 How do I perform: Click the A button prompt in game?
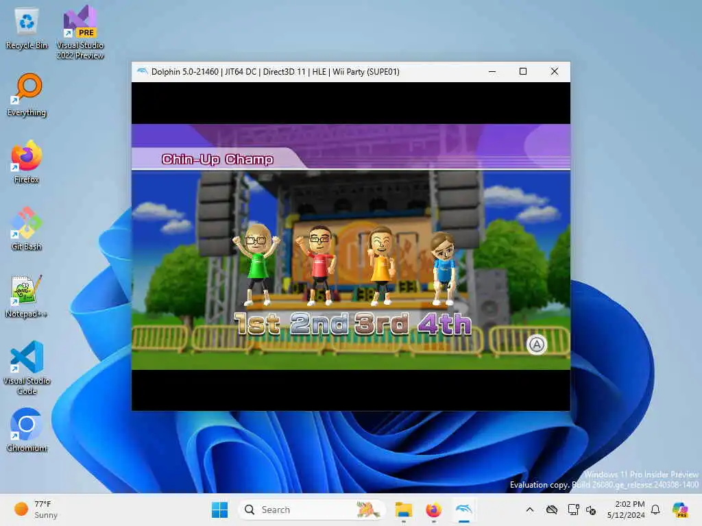coord(536,345)
